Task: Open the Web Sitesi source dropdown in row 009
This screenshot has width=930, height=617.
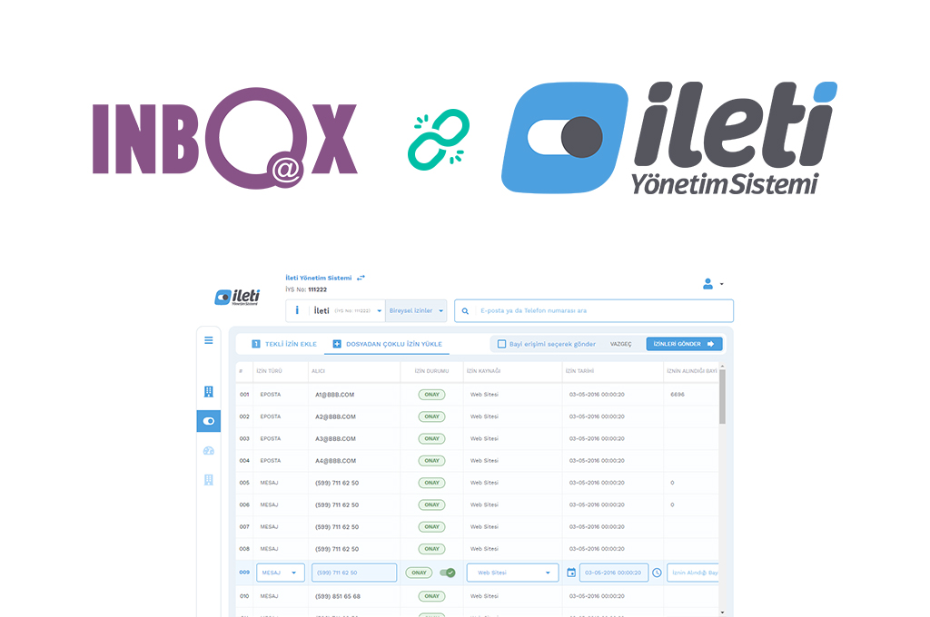Action: click(x=512, y=573)
